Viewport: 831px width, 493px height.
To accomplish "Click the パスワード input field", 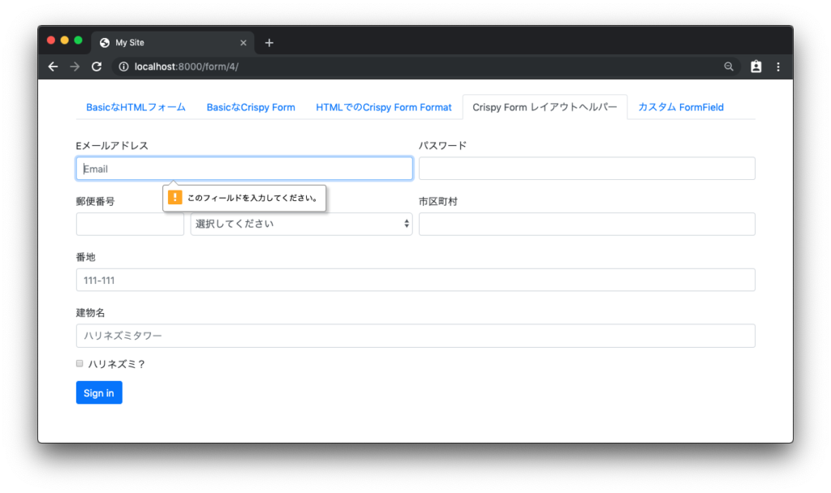I will click(x=586, y=168).
